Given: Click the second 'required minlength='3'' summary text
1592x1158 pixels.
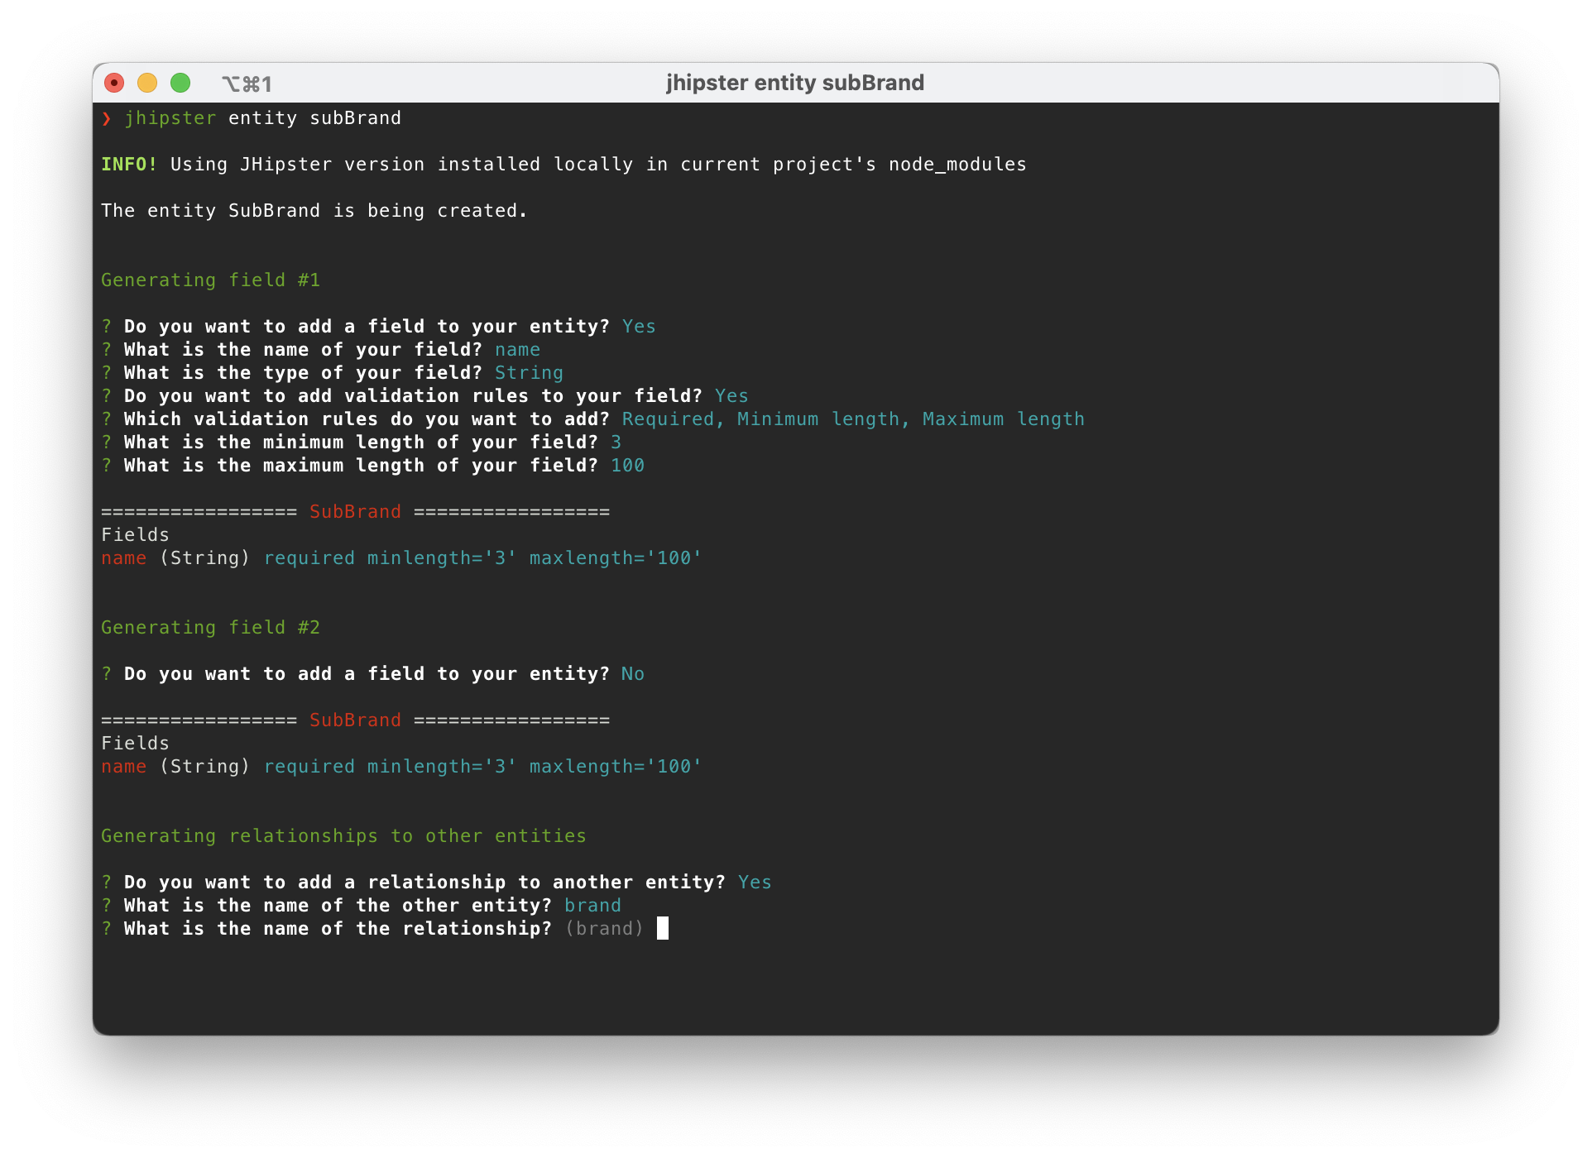Looking at the screenshot, I should click(x=391, y=767).
